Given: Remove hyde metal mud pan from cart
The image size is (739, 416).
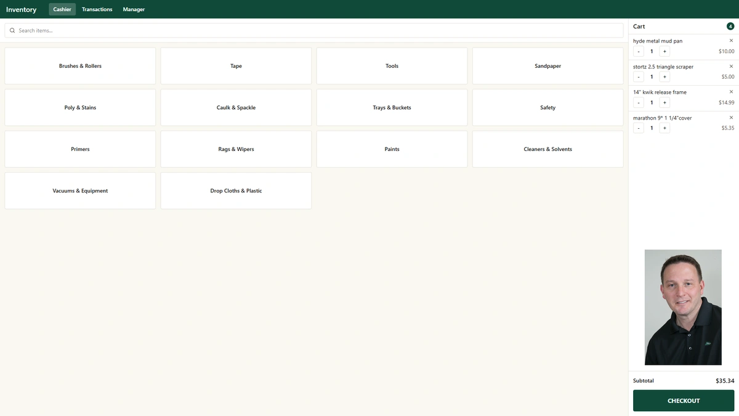Looking at the screenshot, I should [x=731, y=41].
